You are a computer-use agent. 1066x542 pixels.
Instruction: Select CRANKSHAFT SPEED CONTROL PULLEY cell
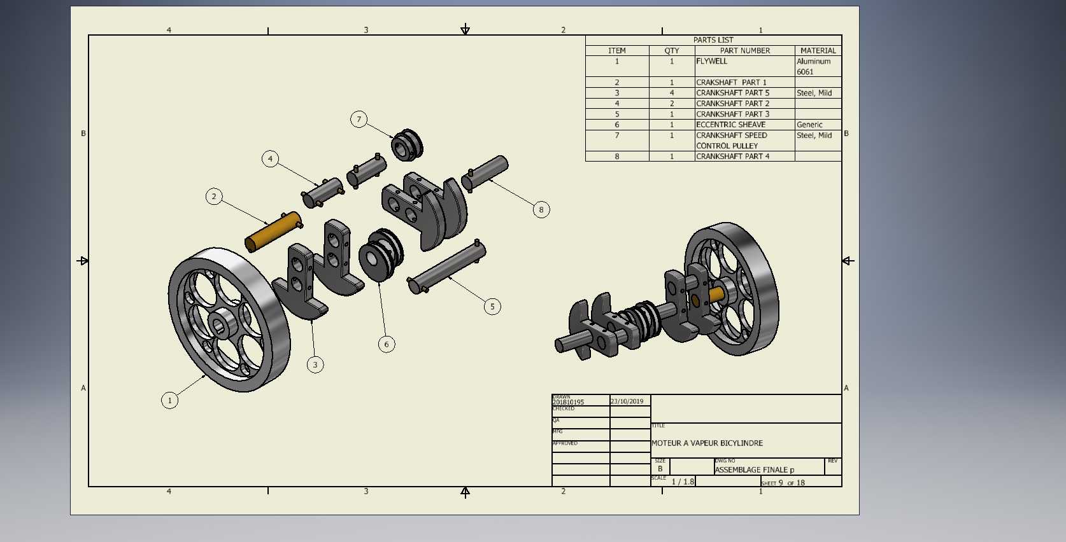[x=745, y=141]
